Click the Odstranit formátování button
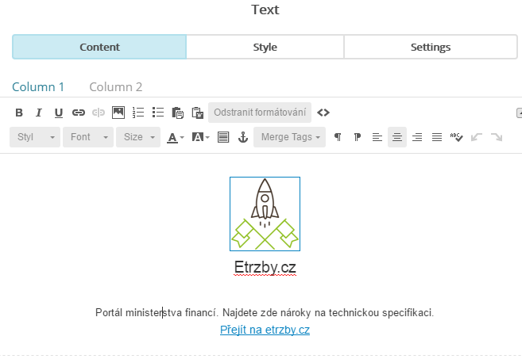522x359 pixels. coord(260,113)
